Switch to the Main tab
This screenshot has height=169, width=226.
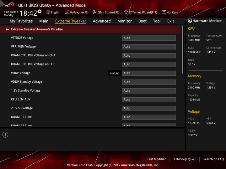coord(44,21)
